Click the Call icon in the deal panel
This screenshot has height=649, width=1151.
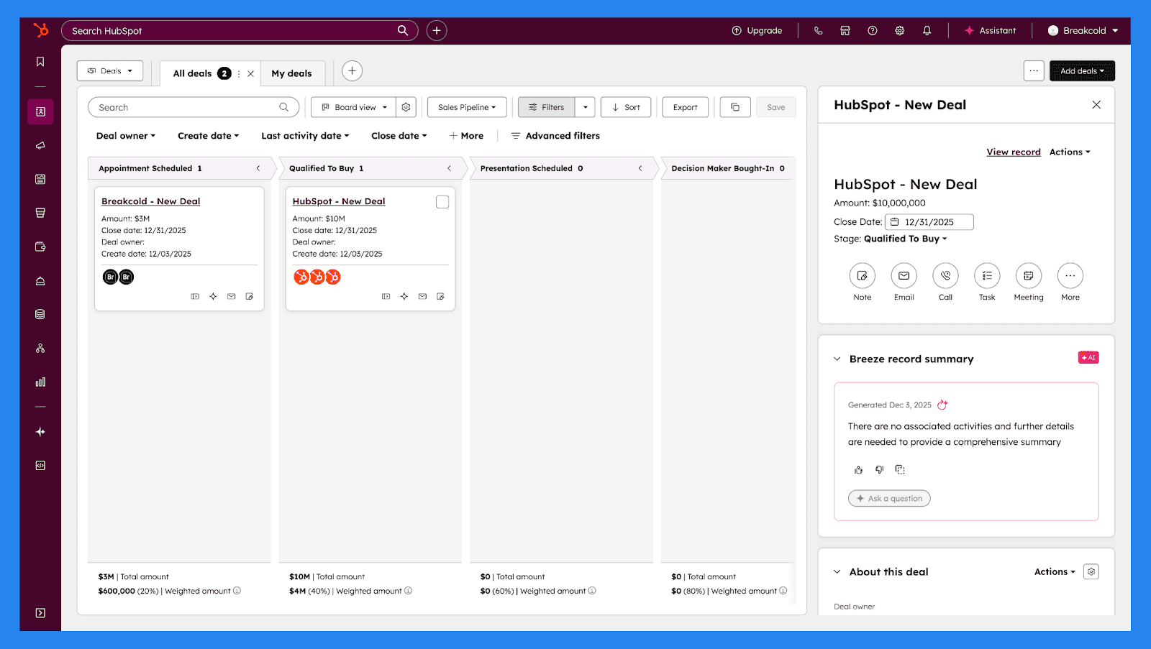[x=945, y=275]
